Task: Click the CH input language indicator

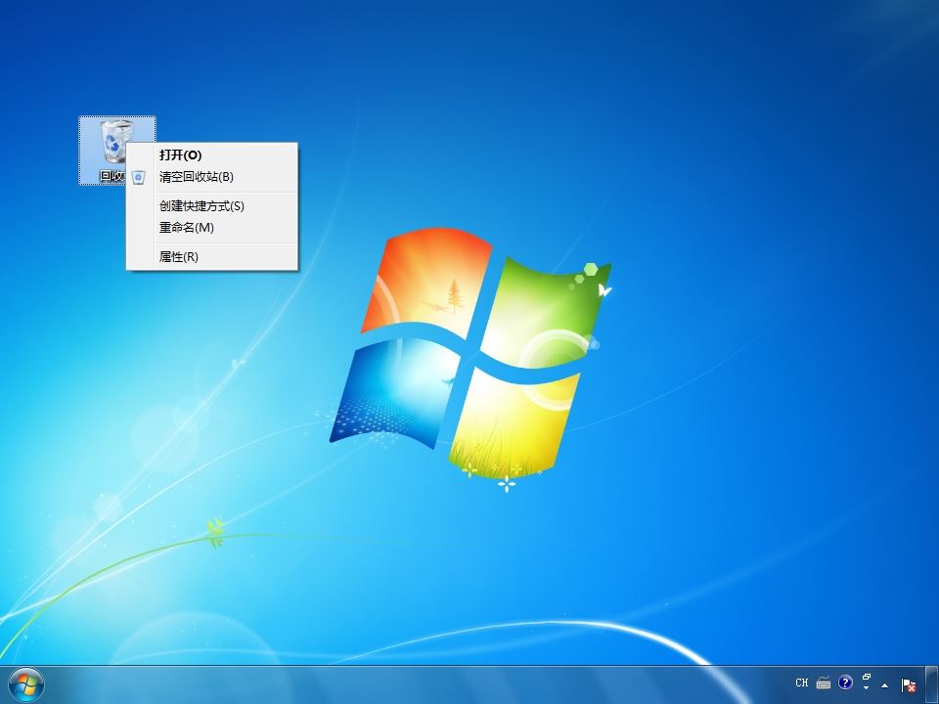Action: pos(802,682)
